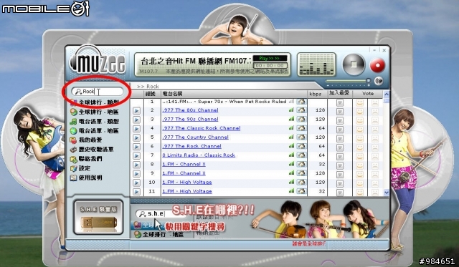Open 全球排行 - 地區 in sidebar
Viewport: 459px width, 267px height.
[x=95, y=112]
